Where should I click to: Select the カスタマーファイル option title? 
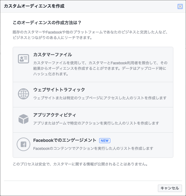[x=53, y=55]
